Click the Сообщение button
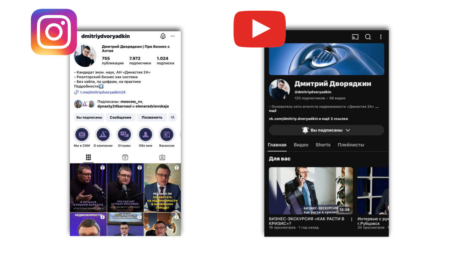The width and height of the screenshot is (457, 257). 120,117
